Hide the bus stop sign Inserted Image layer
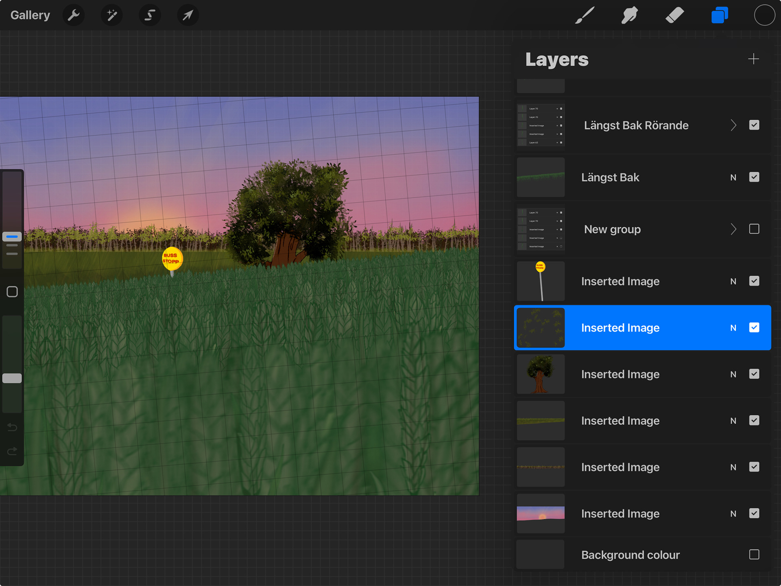This screenshot has width=781, height=586. [754, 281]
